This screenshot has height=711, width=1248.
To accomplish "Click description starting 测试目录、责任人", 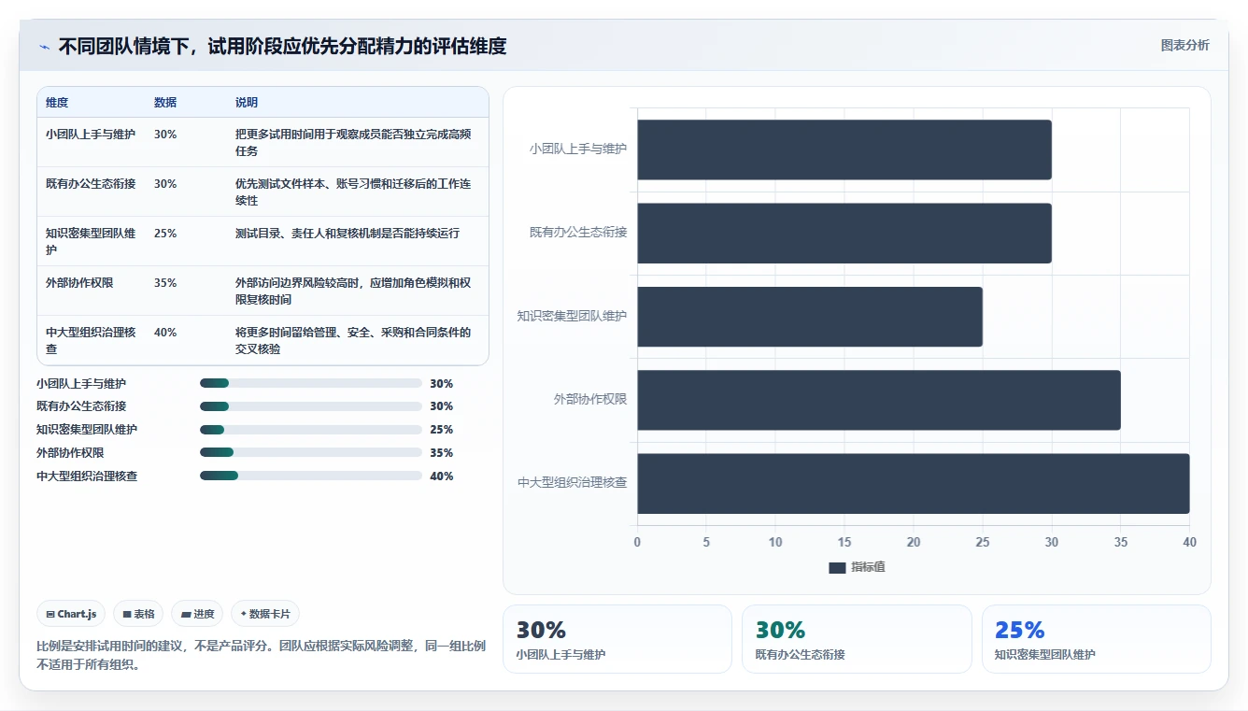I will [347, 234].
